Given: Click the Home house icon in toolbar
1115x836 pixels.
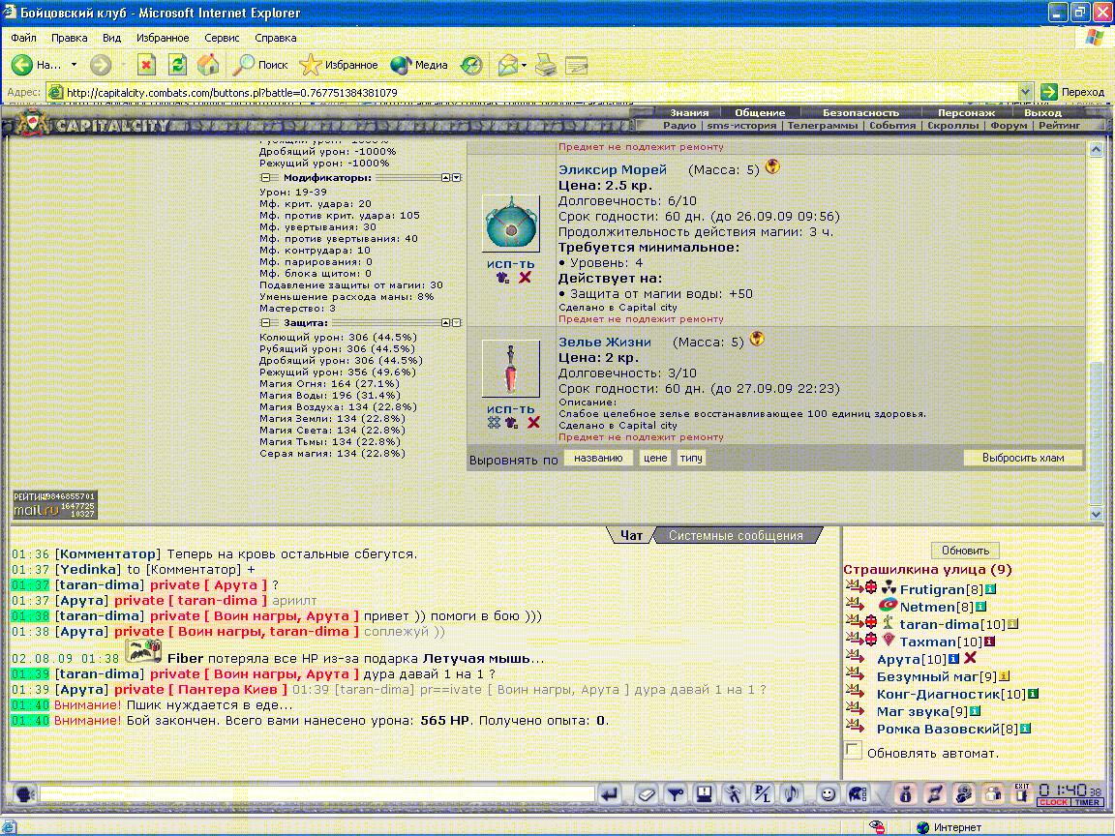Looking at the screenshot, I should click(x=208, y=66).
